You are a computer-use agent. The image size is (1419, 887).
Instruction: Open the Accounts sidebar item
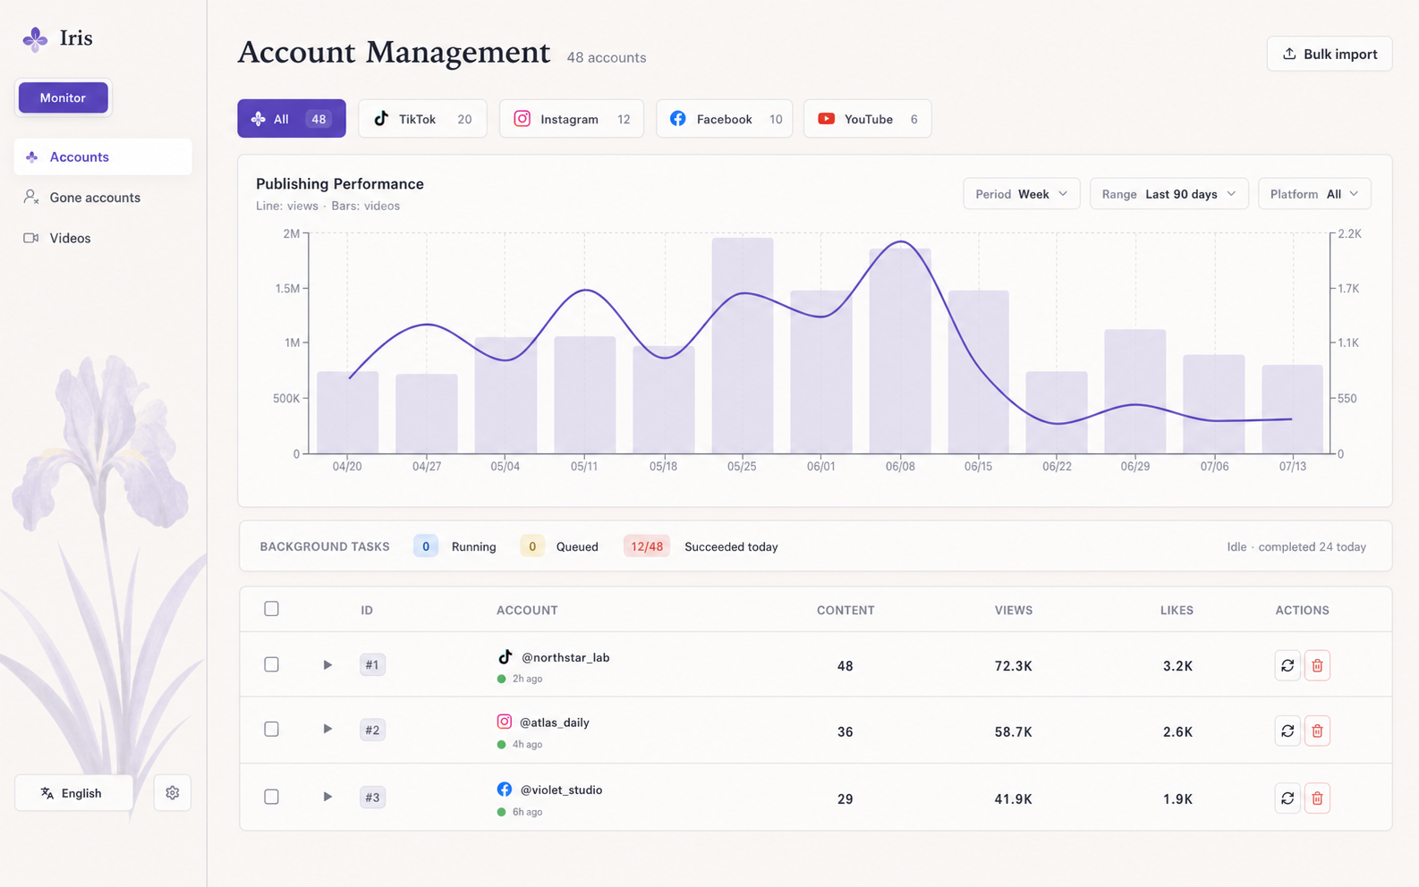[103, 156]
